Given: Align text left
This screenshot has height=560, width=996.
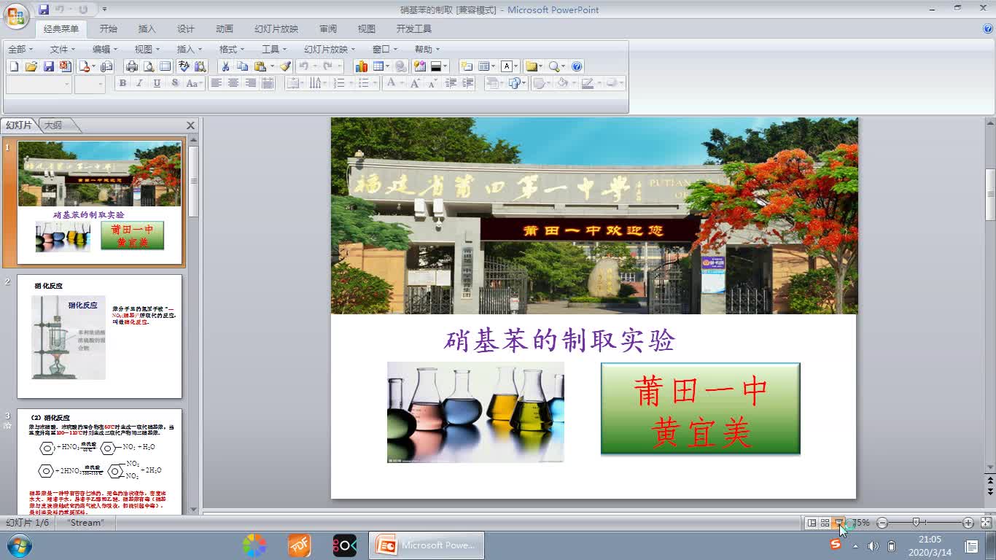Looking at the screenshot, I should [216, 84].
